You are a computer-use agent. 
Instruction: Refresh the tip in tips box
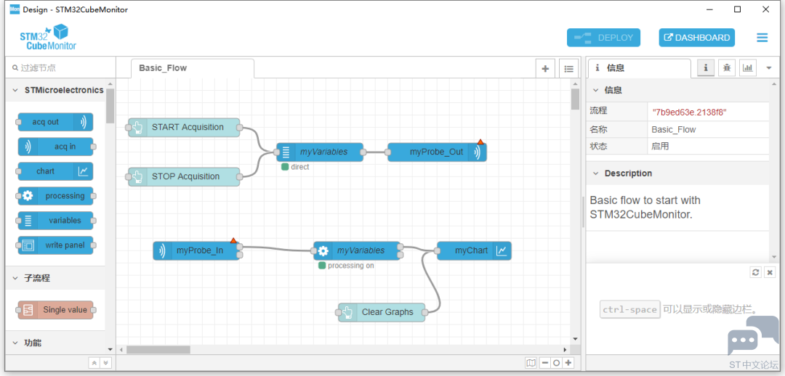pos(756,272)
